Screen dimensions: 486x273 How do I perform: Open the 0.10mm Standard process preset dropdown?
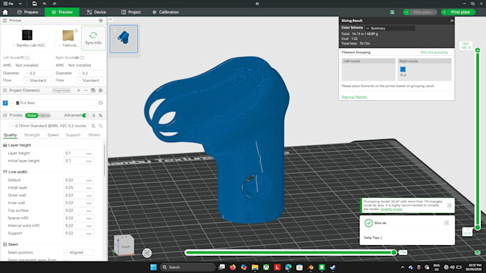coord(49,126)
